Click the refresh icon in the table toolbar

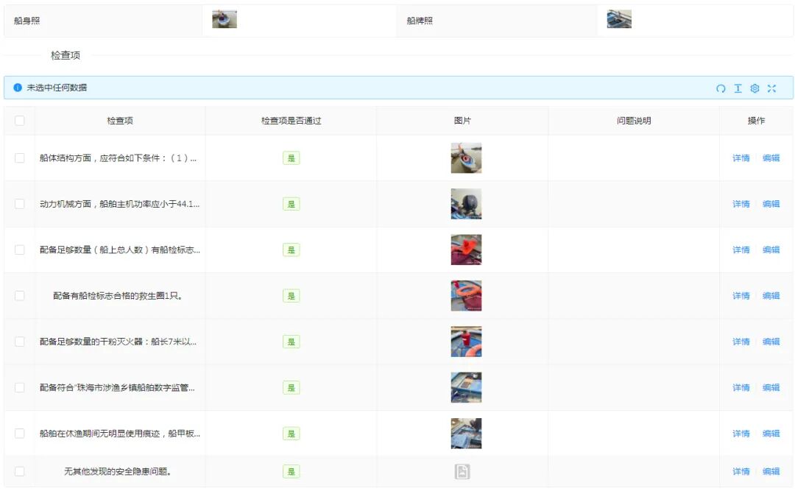click(721, 88)
